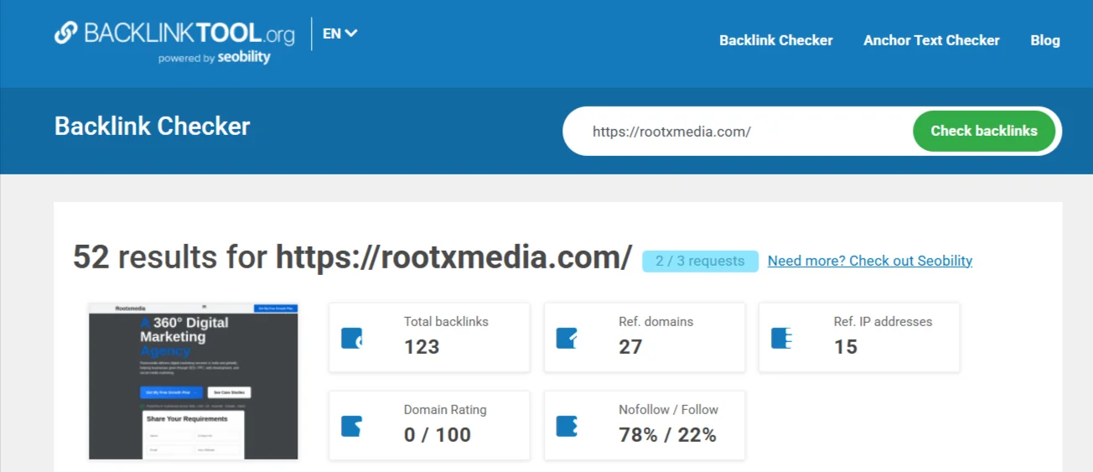
Task: Open the Blog nav link
Action: coord(1045,40)
